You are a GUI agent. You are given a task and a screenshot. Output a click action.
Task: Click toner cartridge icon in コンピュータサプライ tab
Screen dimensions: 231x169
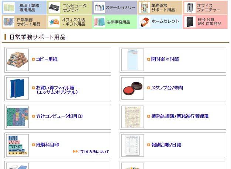click(54, 8)
